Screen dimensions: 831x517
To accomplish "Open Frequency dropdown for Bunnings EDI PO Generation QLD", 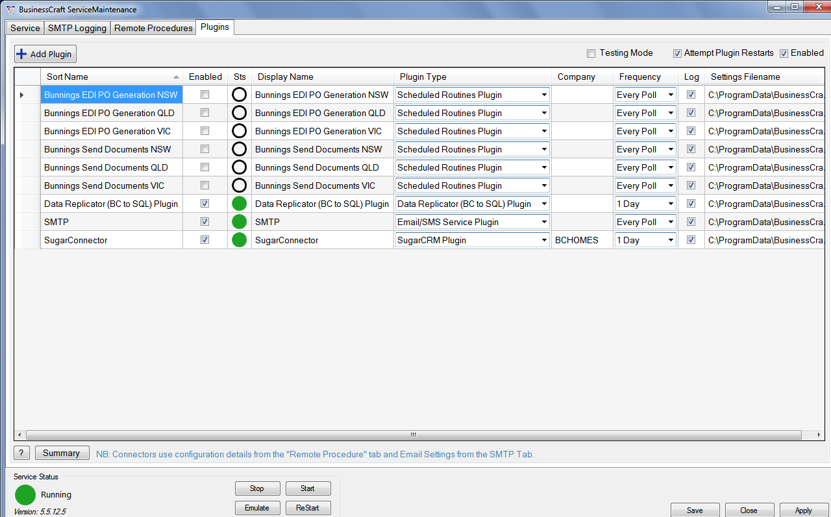I will pyautogui.click(x=670, y=113).
